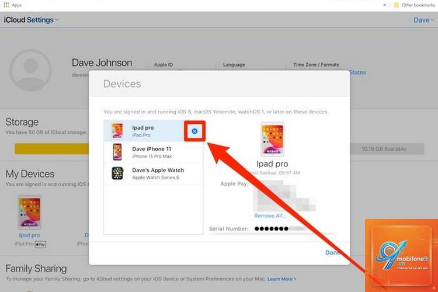The width and height of the screenshot is (438, 292).
Task: Click the Apple Pay badge beside iPad Pro
Action: tap(40, 245)
